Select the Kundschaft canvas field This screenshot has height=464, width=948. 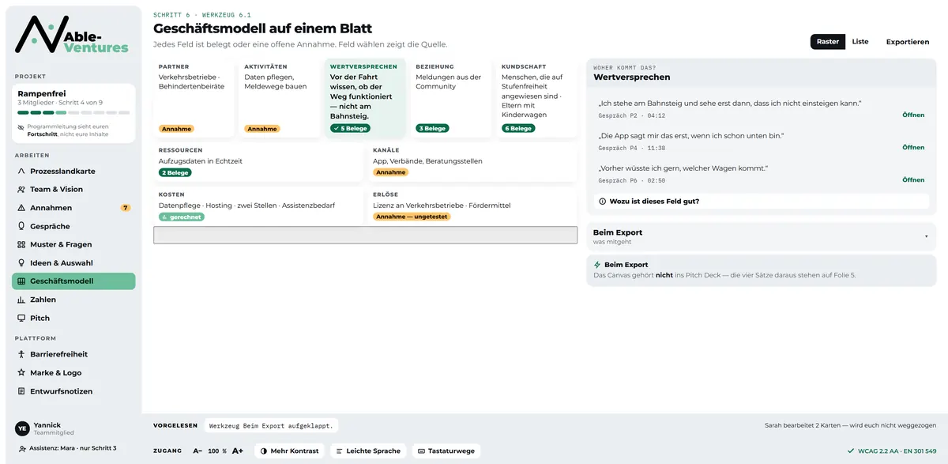[x=537, y=98]
